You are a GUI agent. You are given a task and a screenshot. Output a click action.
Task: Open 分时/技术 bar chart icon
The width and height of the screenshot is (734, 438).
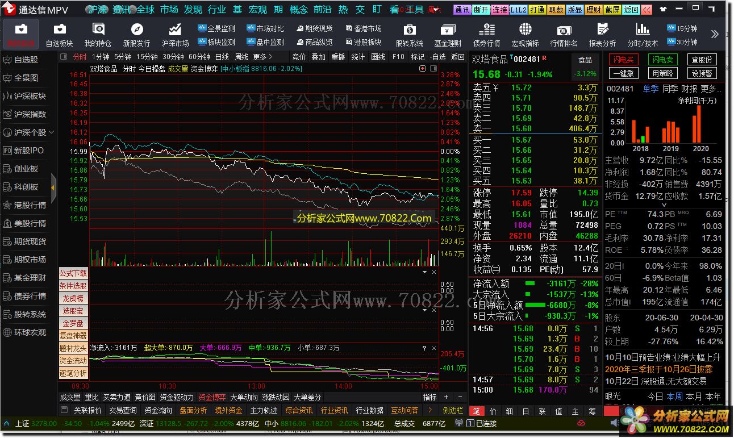pyautogui.click(x=643, y=34)
